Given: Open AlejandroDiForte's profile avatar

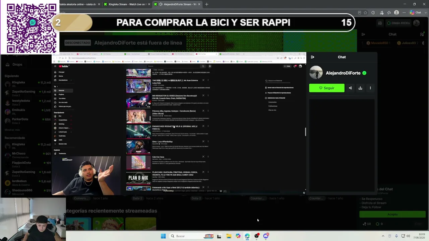Looking at the screenshot, I should [x=316, y=73].
